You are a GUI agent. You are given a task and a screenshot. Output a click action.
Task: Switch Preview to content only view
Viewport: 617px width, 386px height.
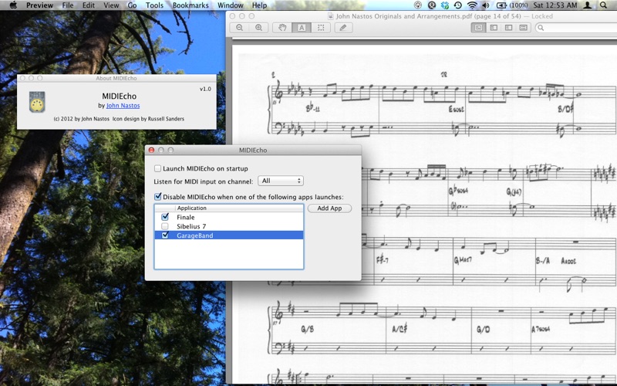tap(478, 28)
